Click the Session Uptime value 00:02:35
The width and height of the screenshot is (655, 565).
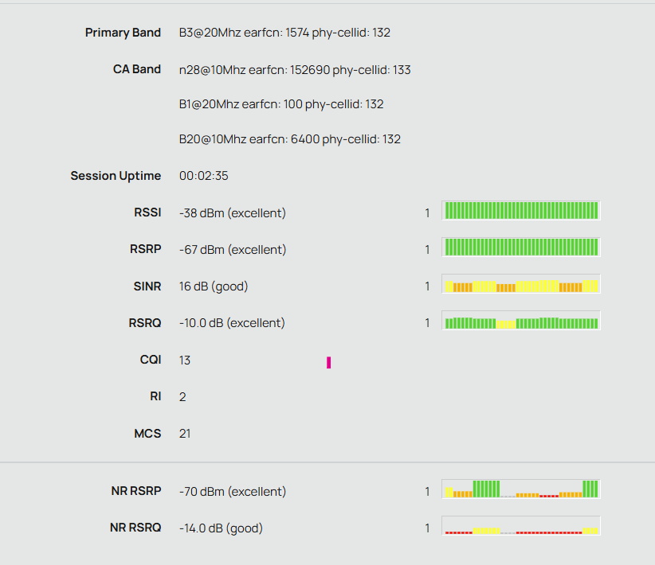point(204,176)
